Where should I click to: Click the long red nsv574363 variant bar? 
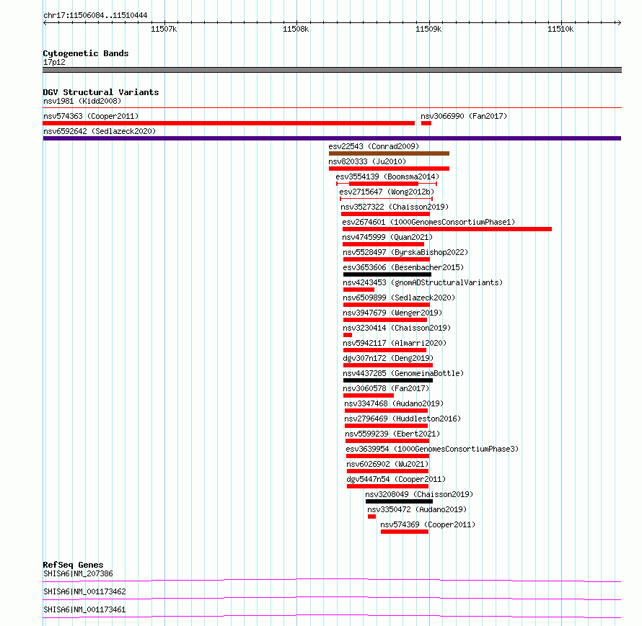(229, 123)
